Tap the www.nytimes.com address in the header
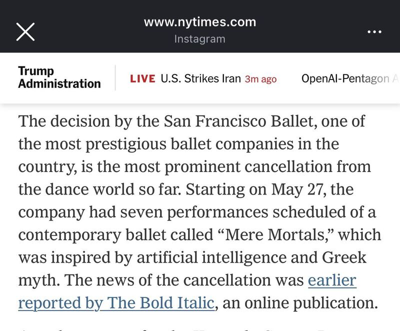Viewport: 400px width, 331px height. [x=199, y=22]
